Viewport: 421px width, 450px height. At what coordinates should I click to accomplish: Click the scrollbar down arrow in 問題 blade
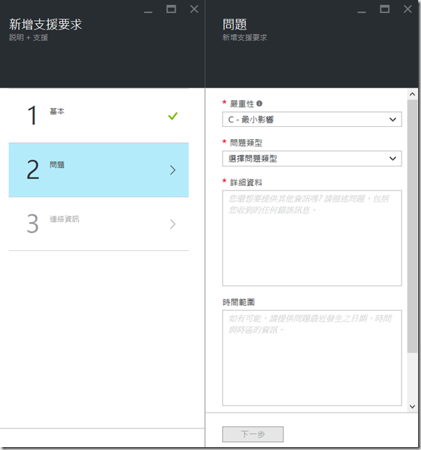[x=412, y=407]
